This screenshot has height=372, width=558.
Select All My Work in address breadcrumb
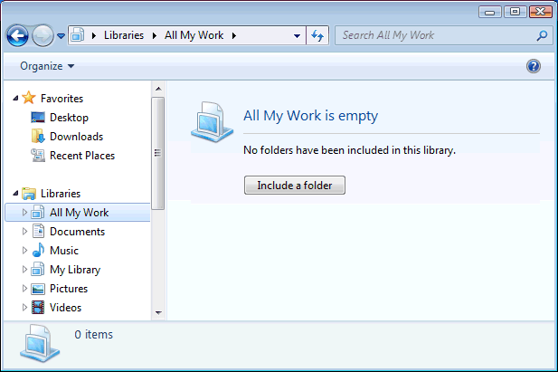pyautogui.click(x=194, y=35)
